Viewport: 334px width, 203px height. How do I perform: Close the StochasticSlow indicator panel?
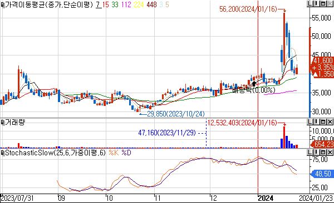coord(330,152)
